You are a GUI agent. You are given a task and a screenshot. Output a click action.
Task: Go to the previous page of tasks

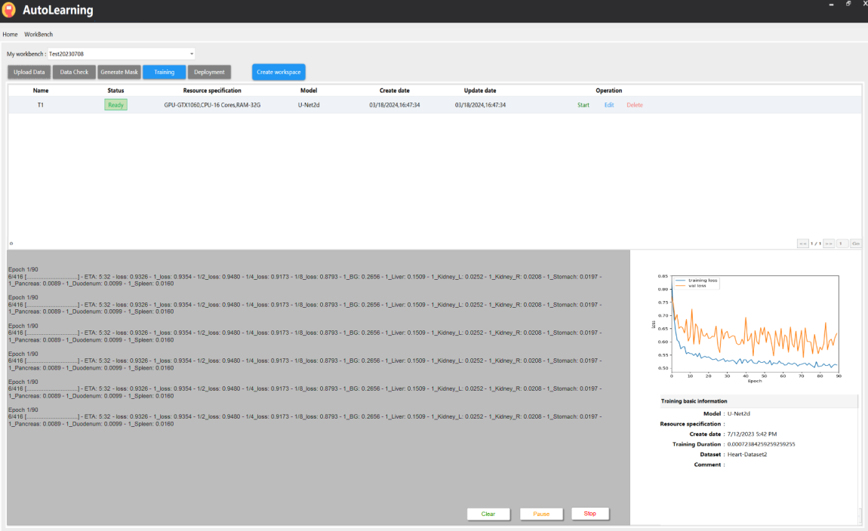[802, 244]
